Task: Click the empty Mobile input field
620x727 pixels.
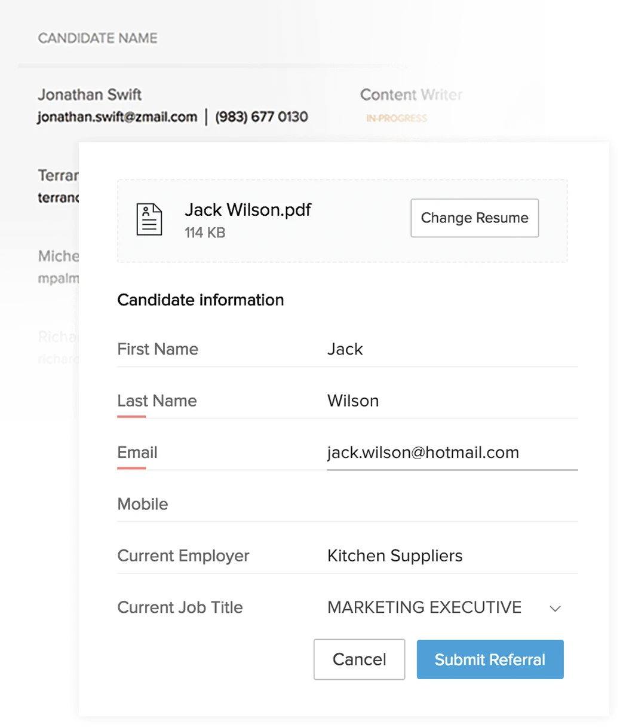Action: tap(452, 504)
